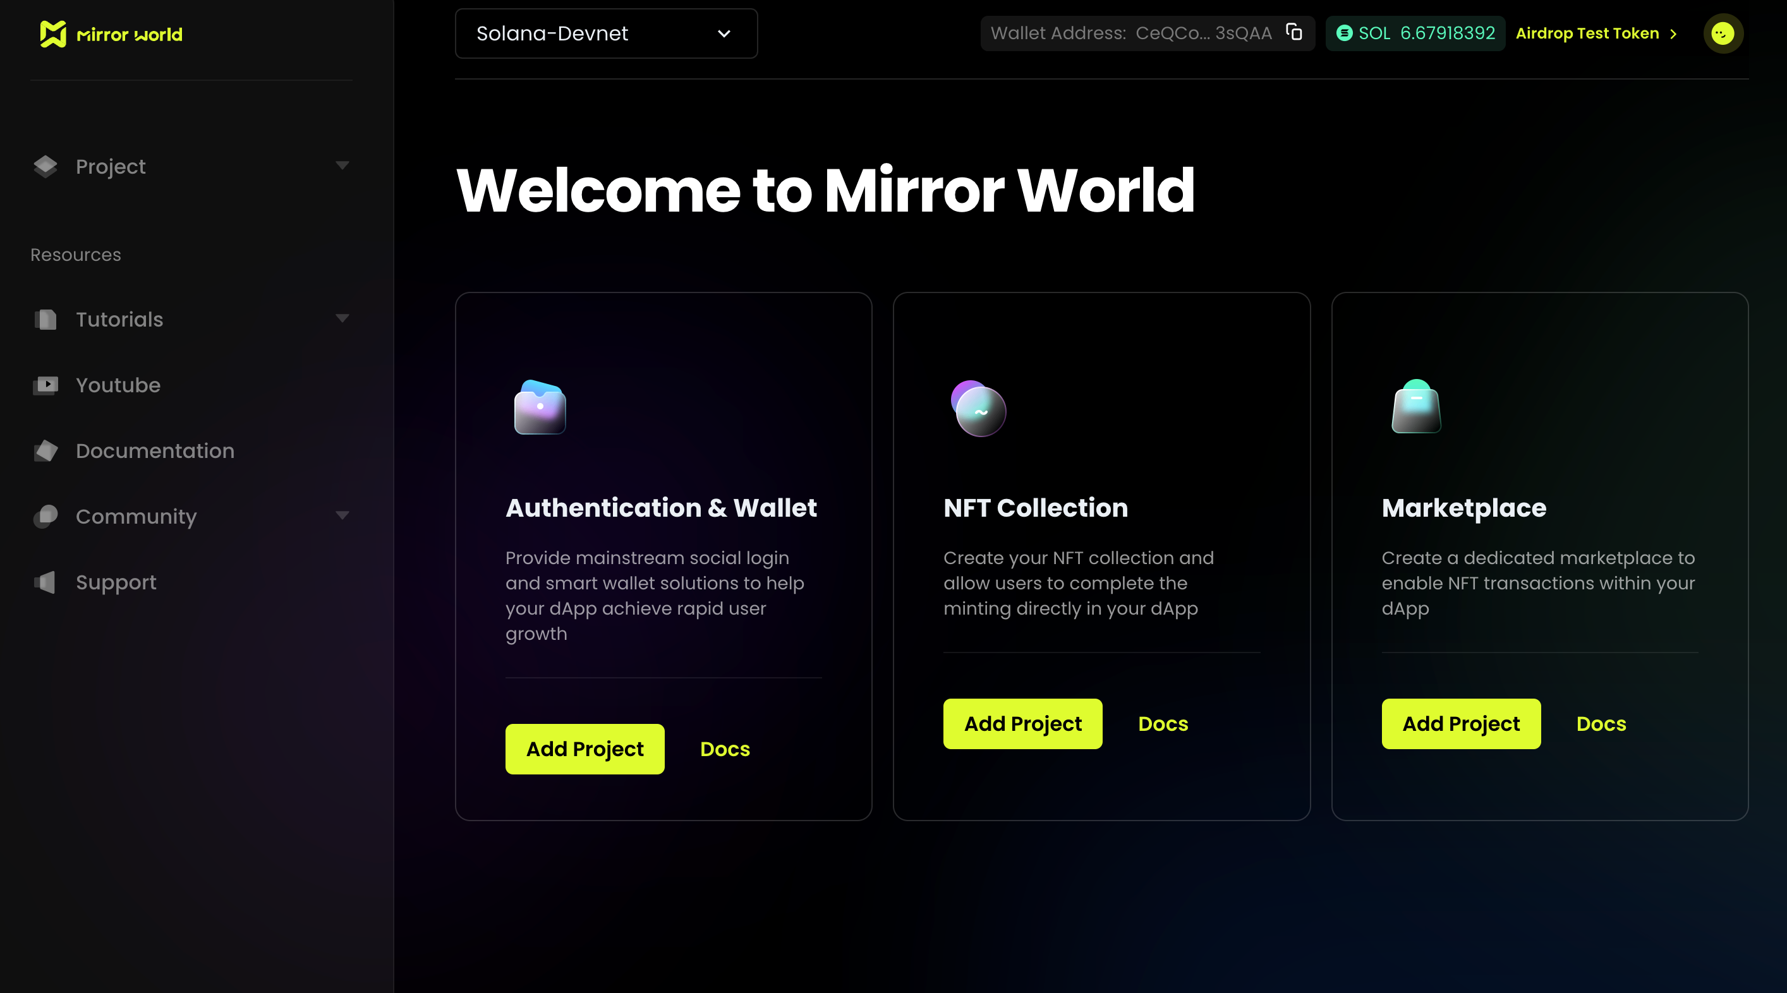Click the 'Provide mainstream social login' description
Viewport: 1787px width, 993px height.
(654, 596)
